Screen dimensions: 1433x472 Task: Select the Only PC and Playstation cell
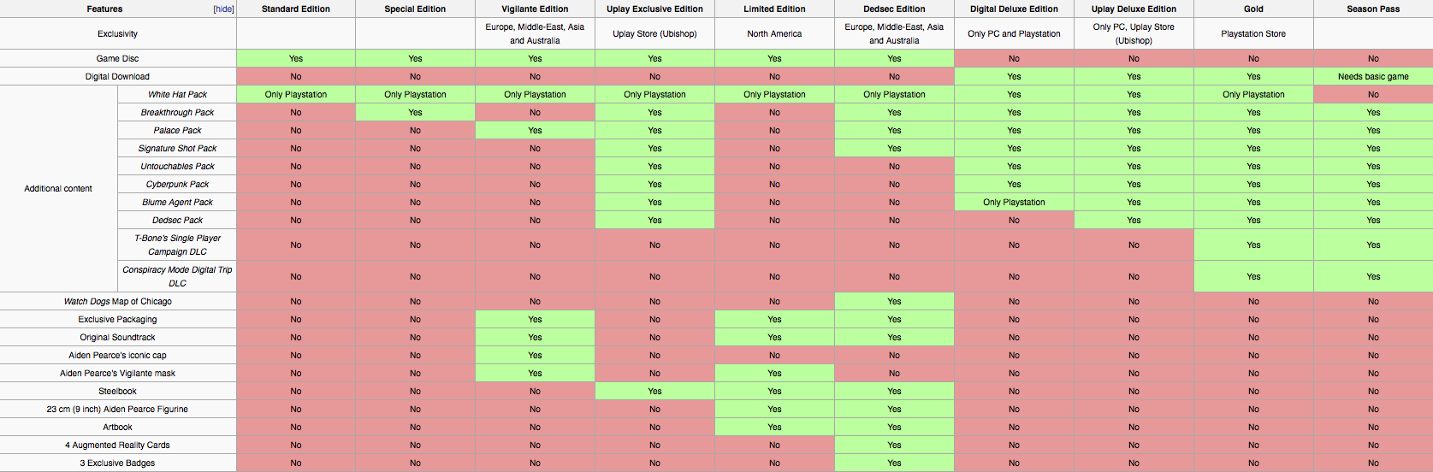click(1014, 33)
